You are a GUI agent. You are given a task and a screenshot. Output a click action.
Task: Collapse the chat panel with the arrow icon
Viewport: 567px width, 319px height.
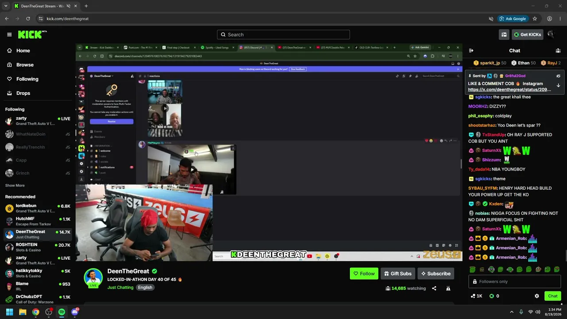tap(471, 51)
